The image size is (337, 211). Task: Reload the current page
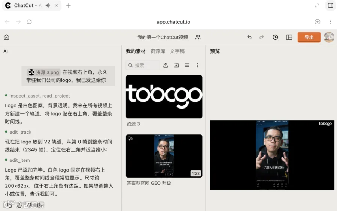pyautogui.click(x=30, y=21)
